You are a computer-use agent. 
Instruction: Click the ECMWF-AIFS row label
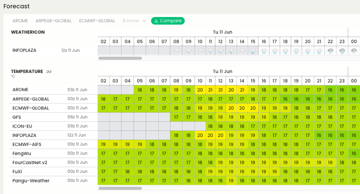point(27,144)
